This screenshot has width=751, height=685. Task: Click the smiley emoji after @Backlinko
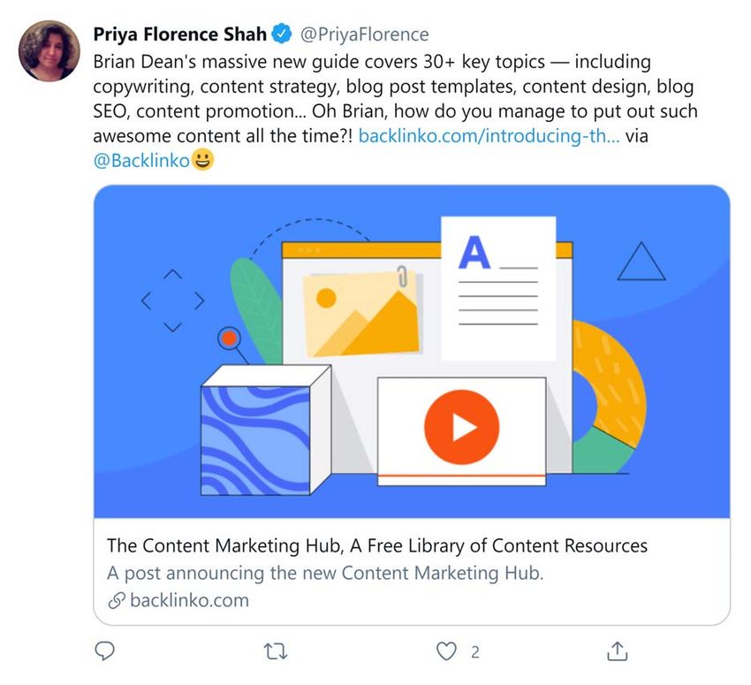(x=202, y=160)
